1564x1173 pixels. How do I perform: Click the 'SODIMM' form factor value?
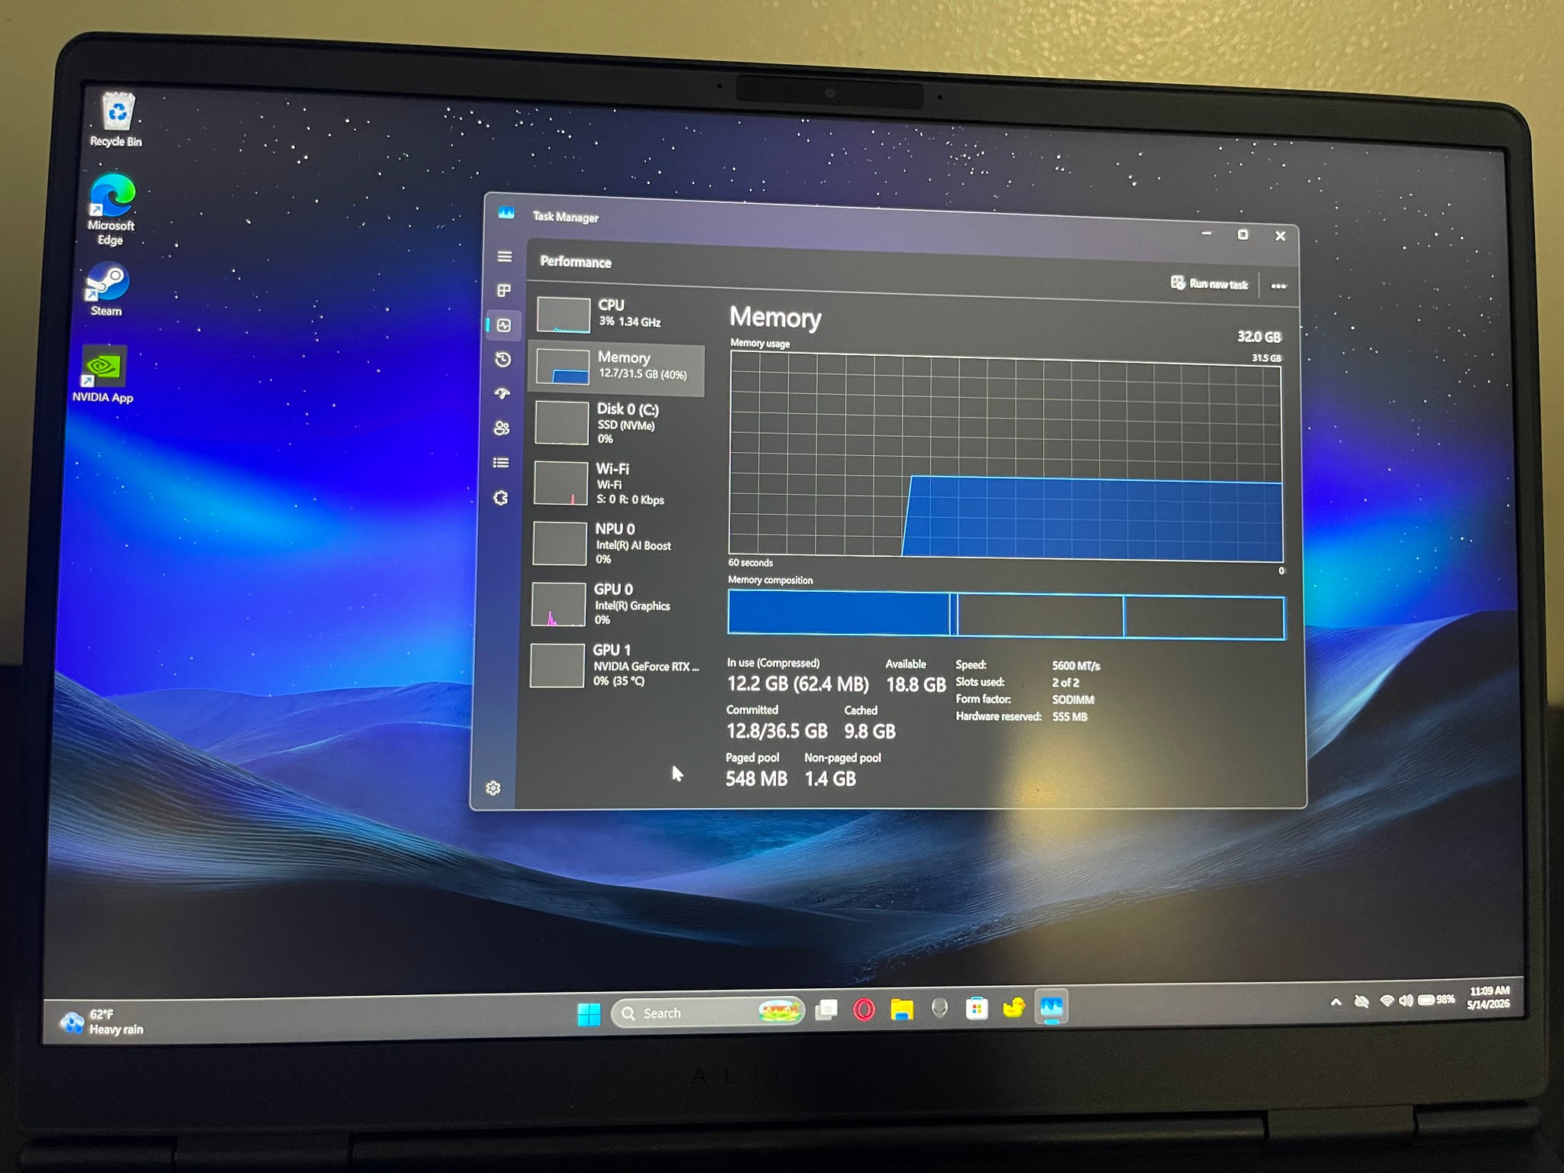point(1073,700)
